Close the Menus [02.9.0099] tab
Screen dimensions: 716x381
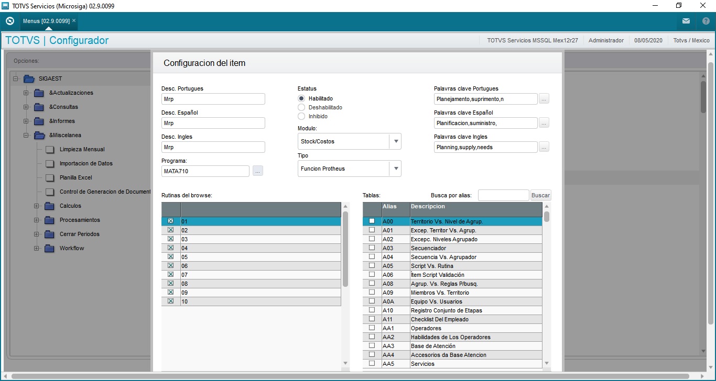(74, 20)
